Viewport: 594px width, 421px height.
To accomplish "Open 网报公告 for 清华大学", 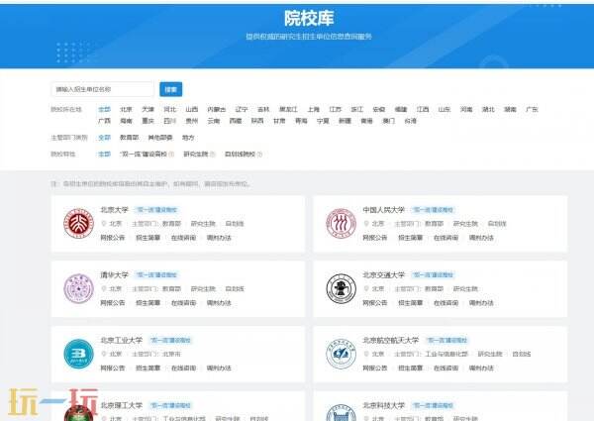I will [113, 303].
